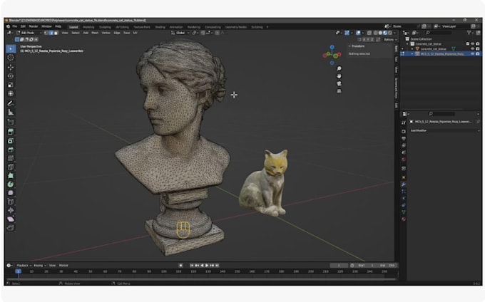Image resolution: width=485 pixels, height=302 pixels.
Task: Enable vertex select mode
Action: click(x=46, y=33)
